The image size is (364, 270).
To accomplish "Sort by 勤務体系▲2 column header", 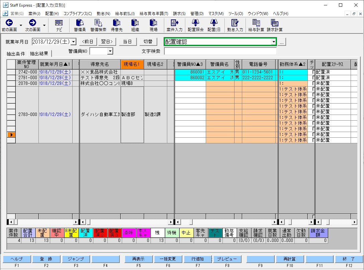I will click(x=293, y=64).
